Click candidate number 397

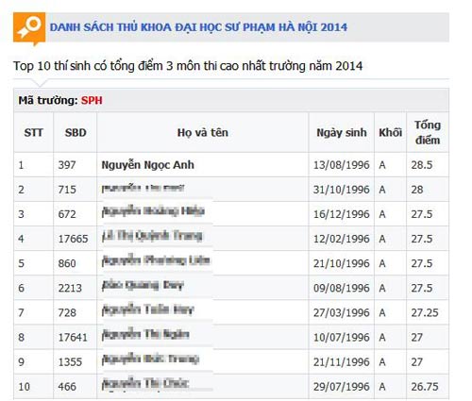tap(67, 165)
